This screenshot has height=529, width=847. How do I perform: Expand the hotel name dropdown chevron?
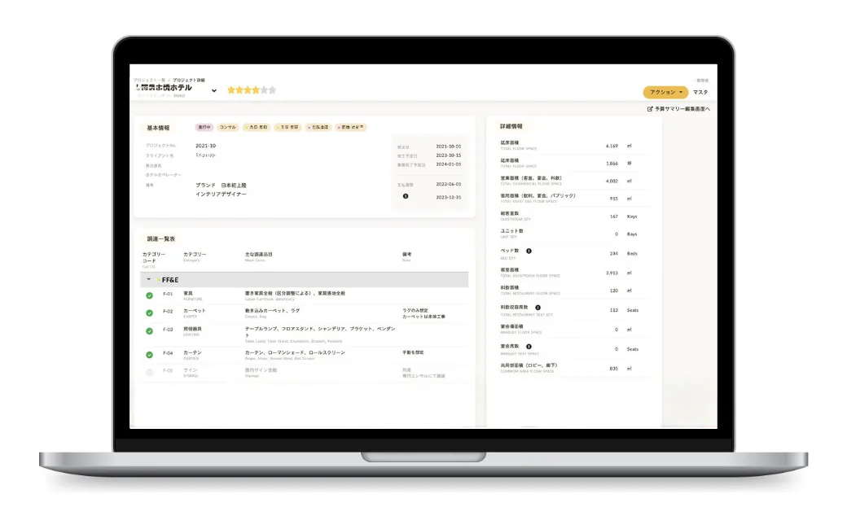pos(214,90)
